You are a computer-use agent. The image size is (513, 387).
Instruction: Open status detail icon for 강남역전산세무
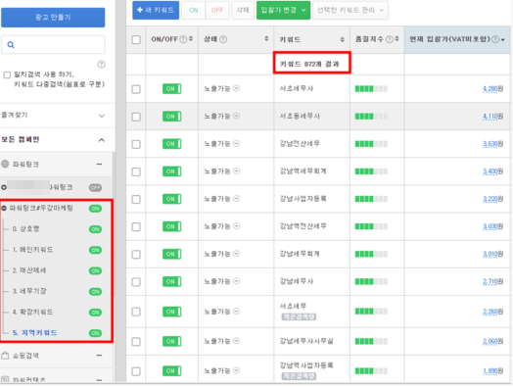coord(237,226)
